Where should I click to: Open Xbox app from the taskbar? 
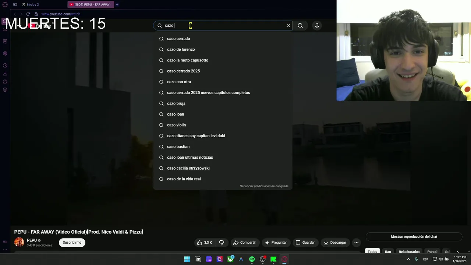230,259
